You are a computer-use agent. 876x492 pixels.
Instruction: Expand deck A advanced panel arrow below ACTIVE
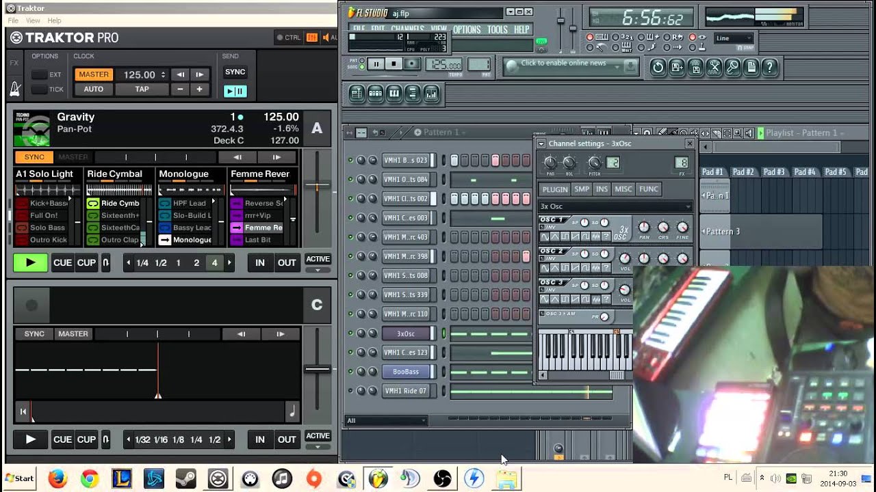coord(318,270)
